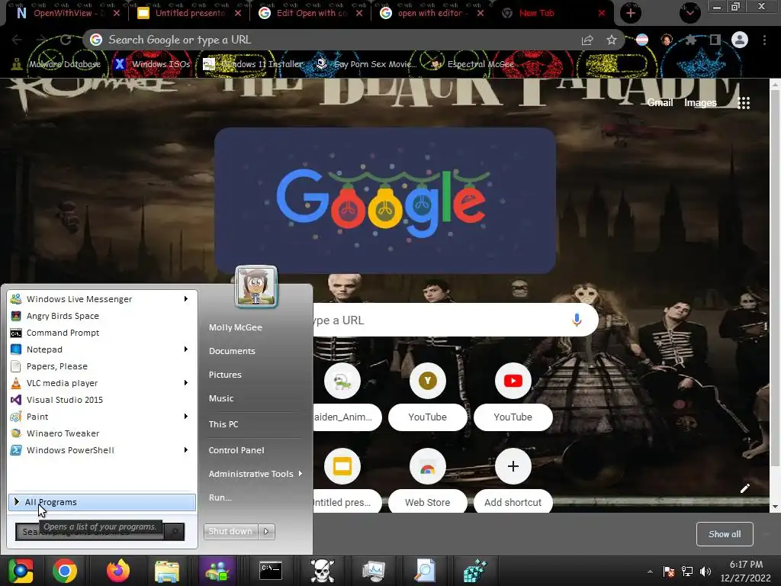Viewport: 781px width, 586px height.
Task: Open Control Panel from Start menu
Action: tap(236, 450)
